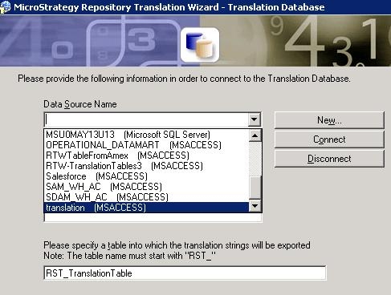Focus the Data Source Name text field
The image size is (391, 295).
(146, 119)
